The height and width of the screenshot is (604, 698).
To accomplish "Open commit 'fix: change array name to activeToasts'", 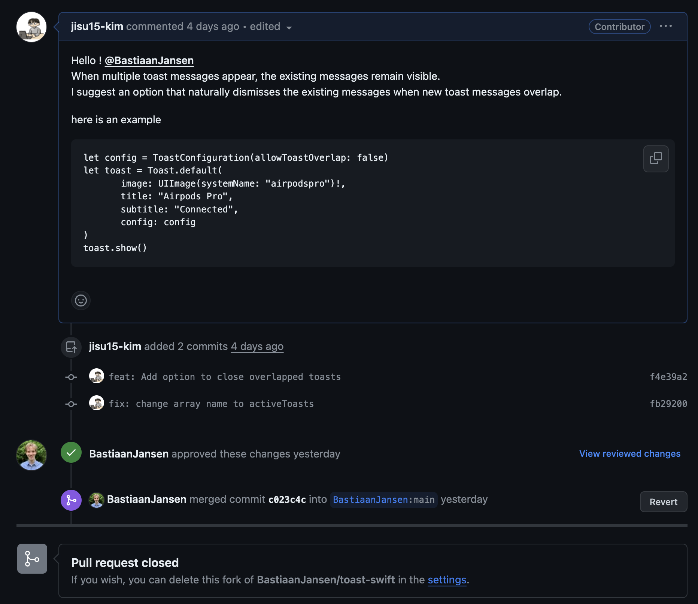I will pos(211,404).
